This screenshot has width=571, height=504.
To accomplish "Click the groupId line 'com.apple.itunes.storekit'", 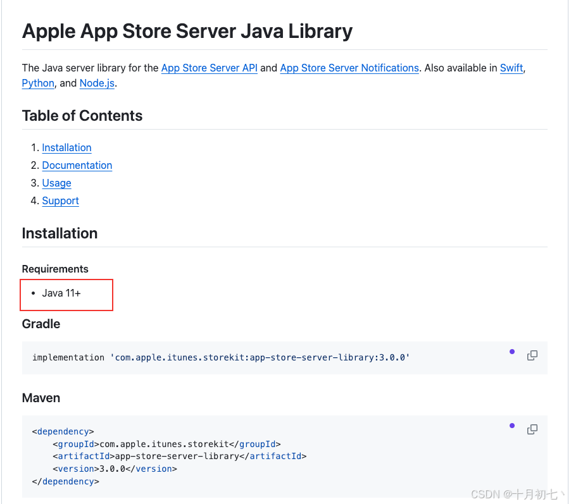I will click(166, 445).
